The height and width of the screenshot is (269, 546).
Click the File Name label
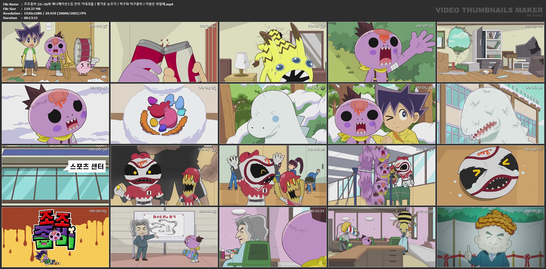click(x=11, y=4)
